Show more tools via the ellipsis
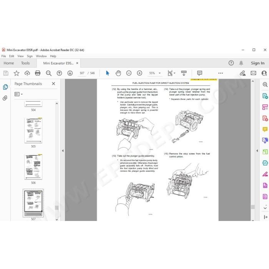269x269 pixels. pyautogui.click(x=221, y=73)
